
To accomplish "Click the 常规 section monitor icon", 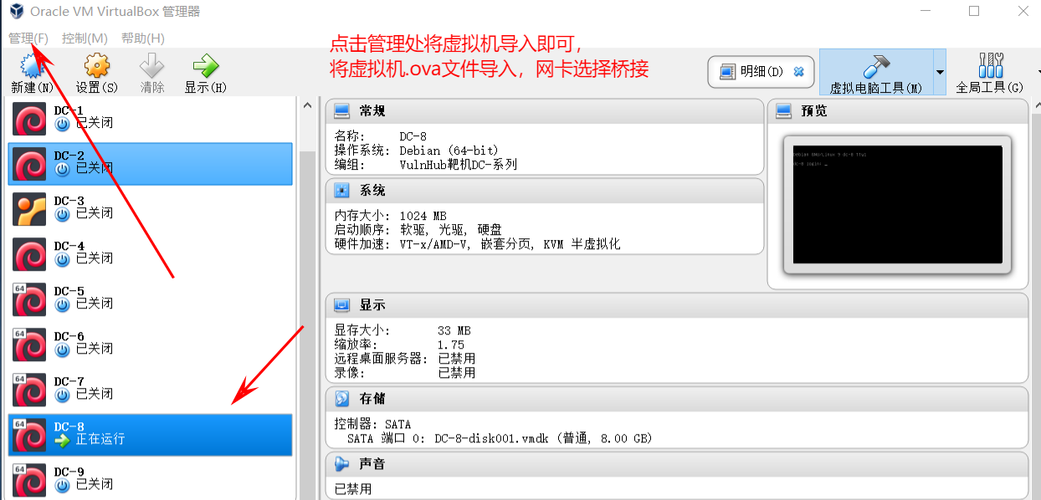I will [x=341, y=111].
